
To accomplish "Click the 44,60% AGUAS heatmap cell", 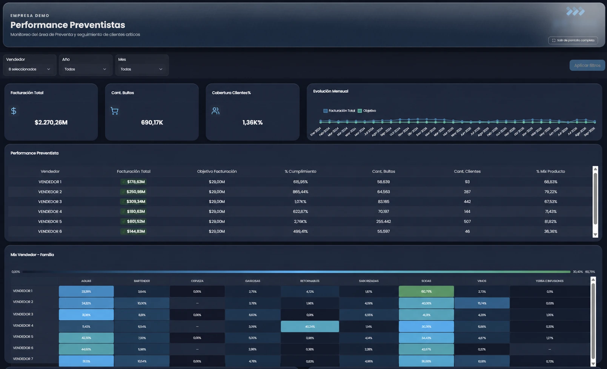I will (x=86, y=349).
